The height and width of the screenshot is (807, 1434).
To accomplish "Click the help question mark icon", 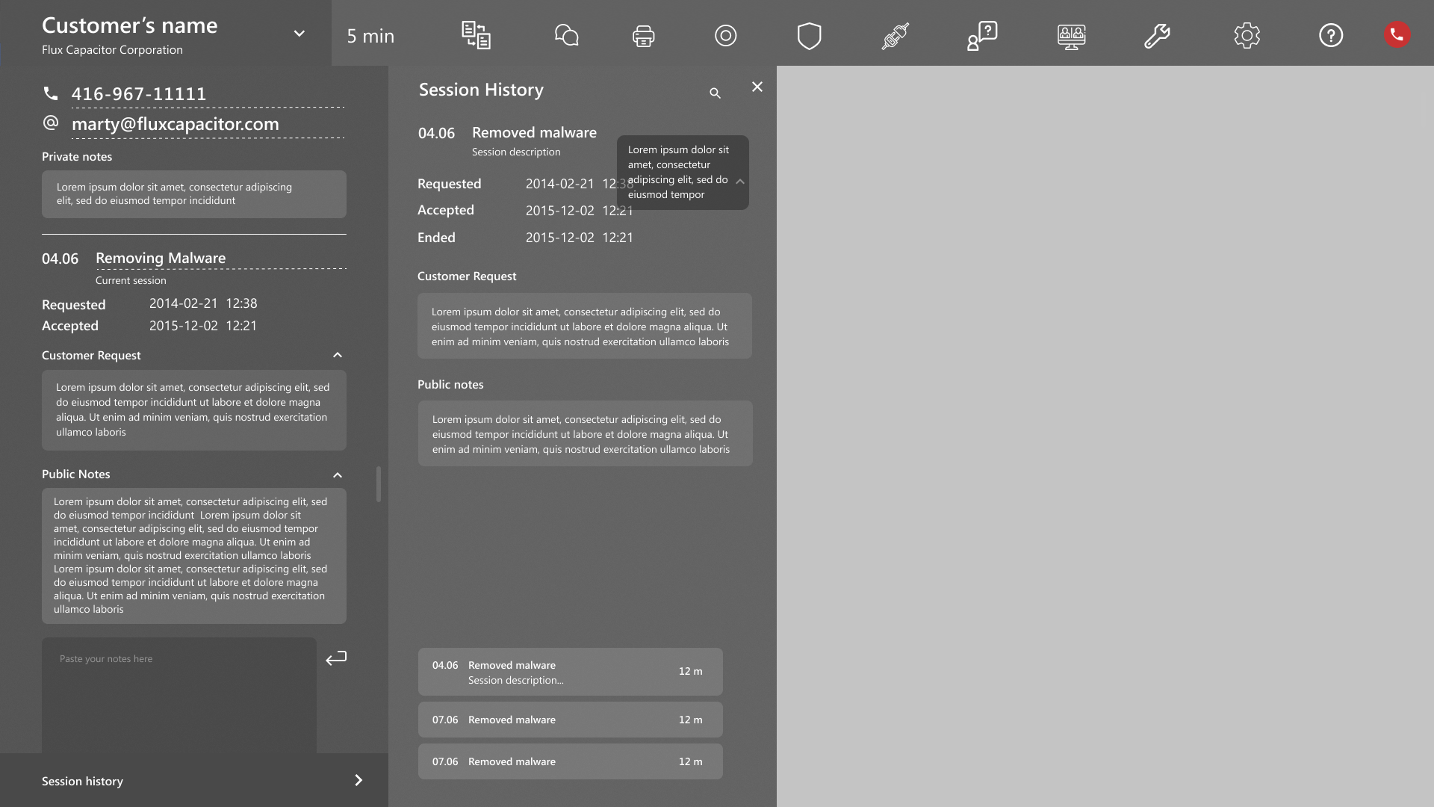I will (1330, 35).
